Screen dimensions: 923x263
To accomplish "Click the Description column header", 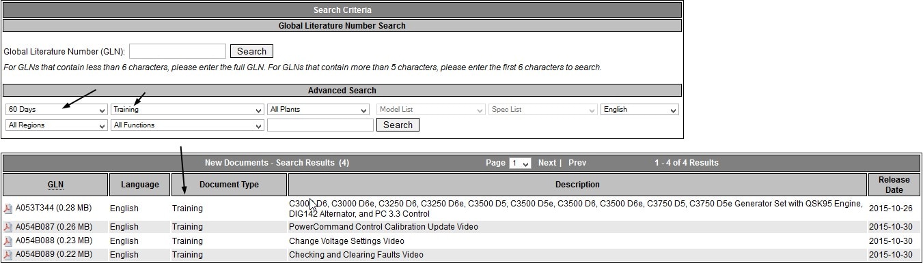I will click(x=577, y=185).
